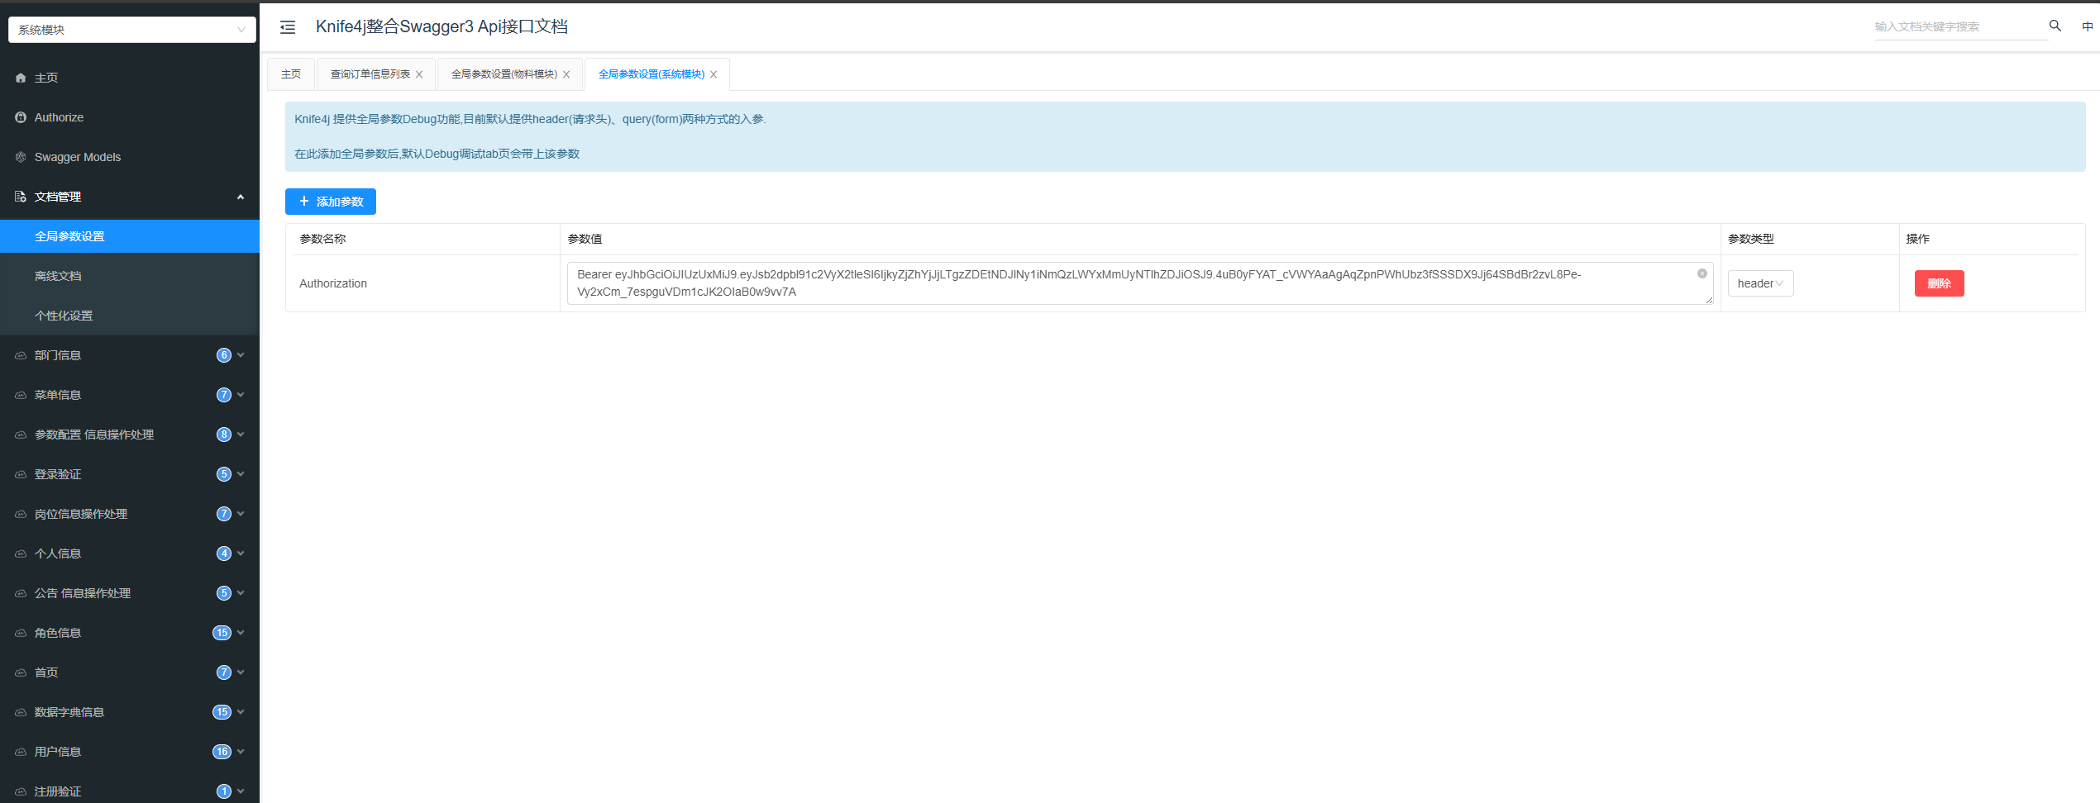Open the header parameter type dropdown
Image resolution: width=2100 pixels, height=803 pixels.
1759,283
